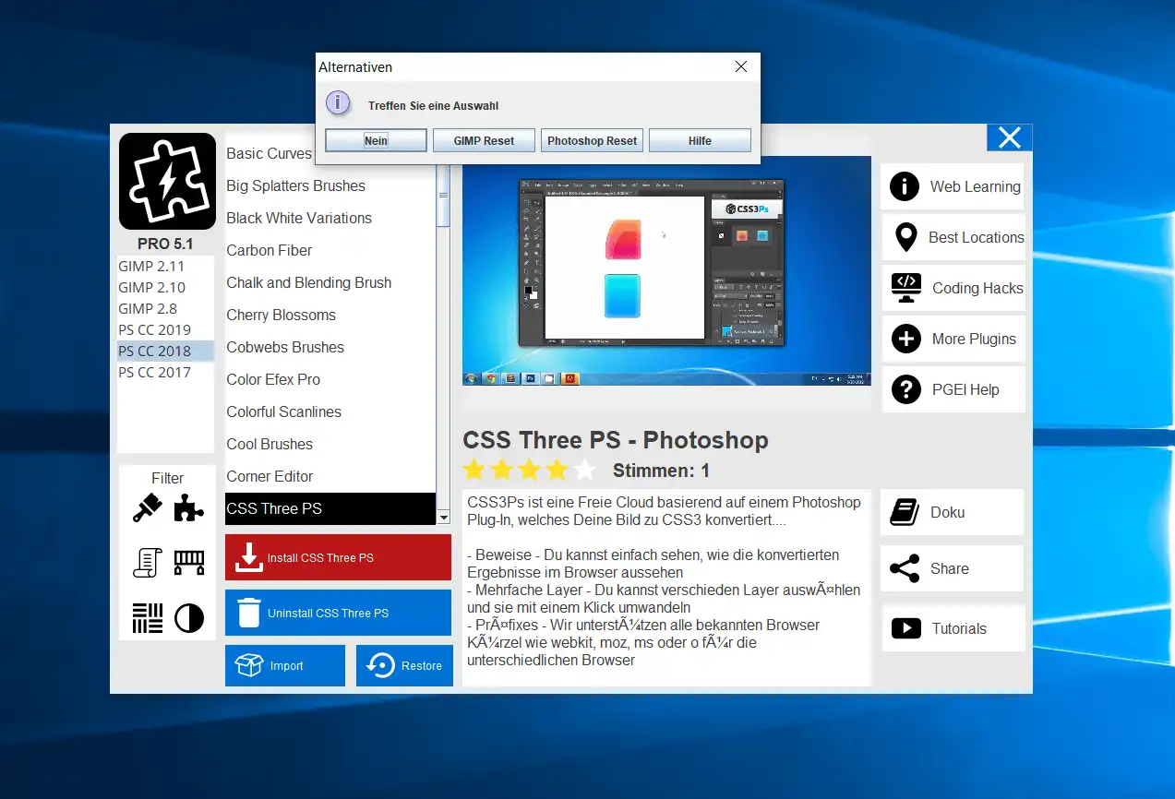Click the More Plugins plus icon

point(906,339)
